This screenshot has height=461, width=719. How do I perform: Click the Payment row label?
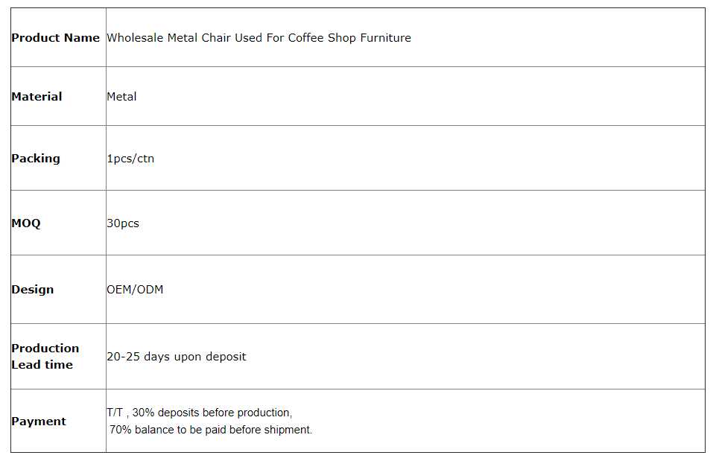pyautogui.click(x=39, y=422)
